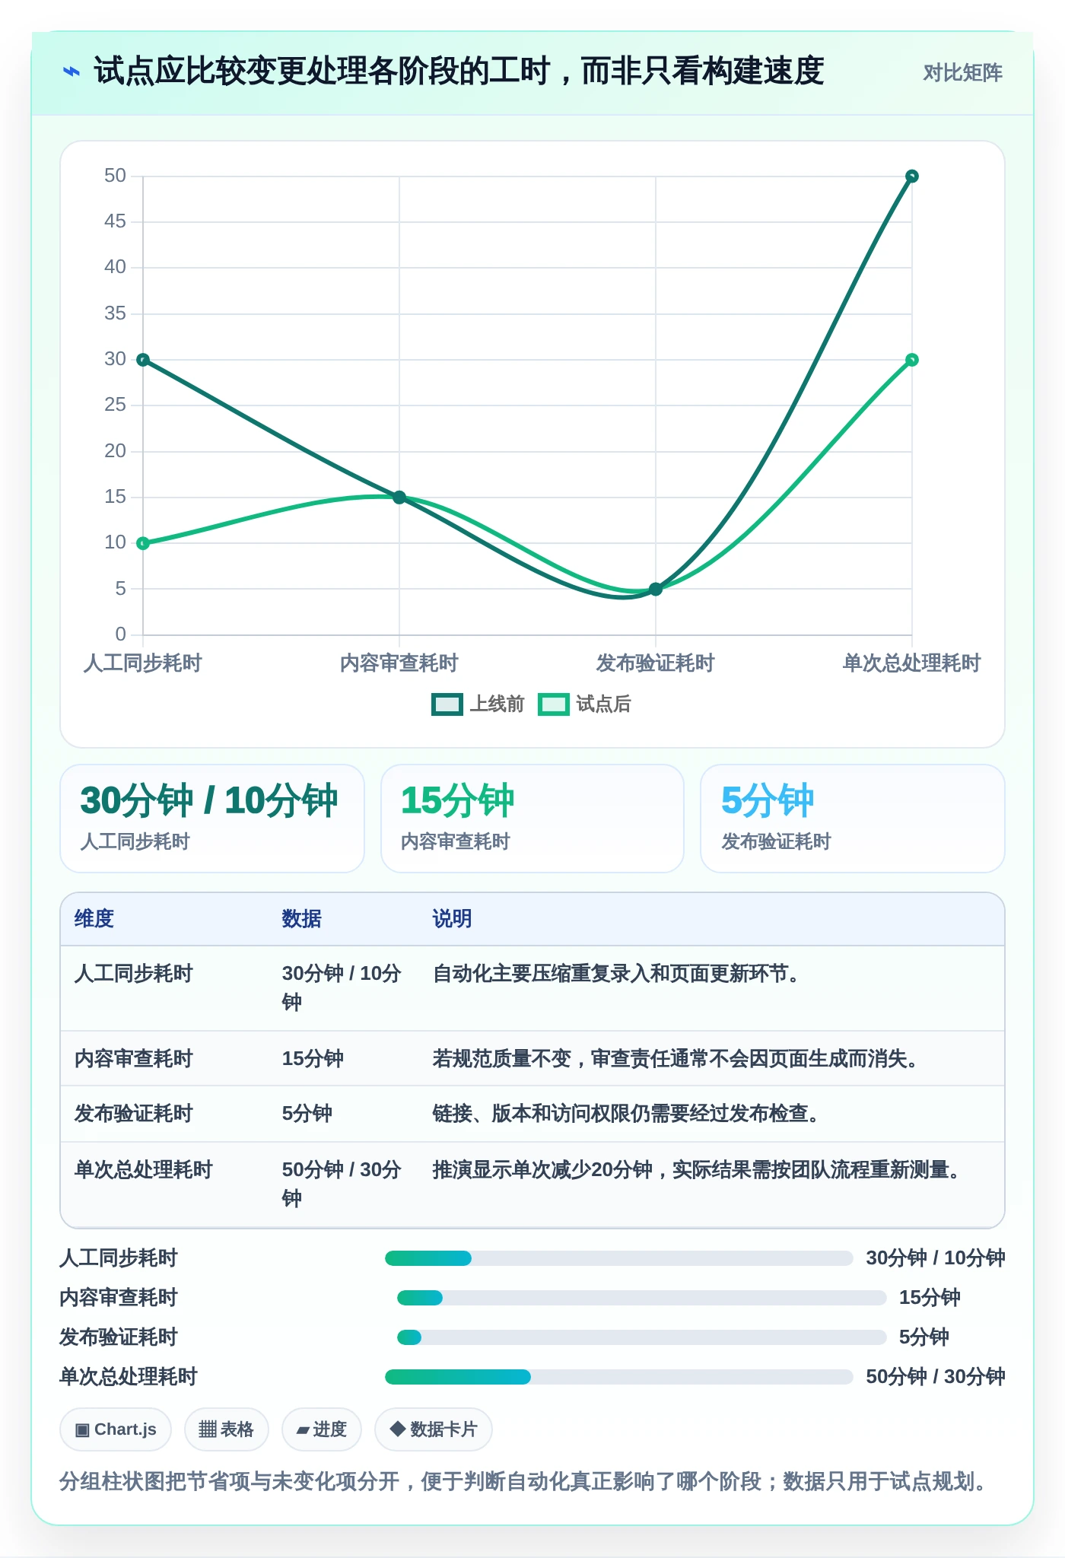Select the 人工同步耗时 table row name
Image resolution: width=1065 pixels, height=1558 pixels.
click(134, 974)
